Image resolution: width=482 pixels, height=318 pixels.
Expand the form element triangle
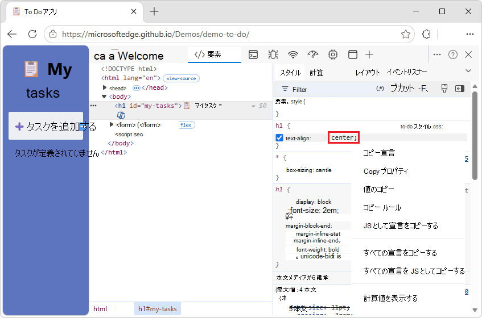[112, 125]
